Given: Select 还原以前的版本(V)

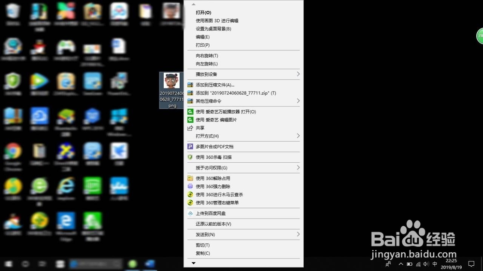Looking at the screenshot, I should (213, 224).
